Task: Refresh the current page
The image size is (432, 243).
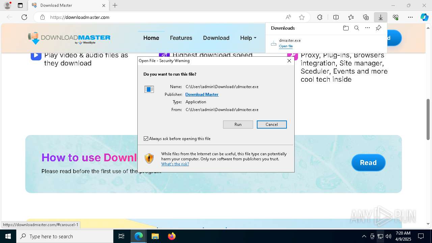Action: point(24,17)
